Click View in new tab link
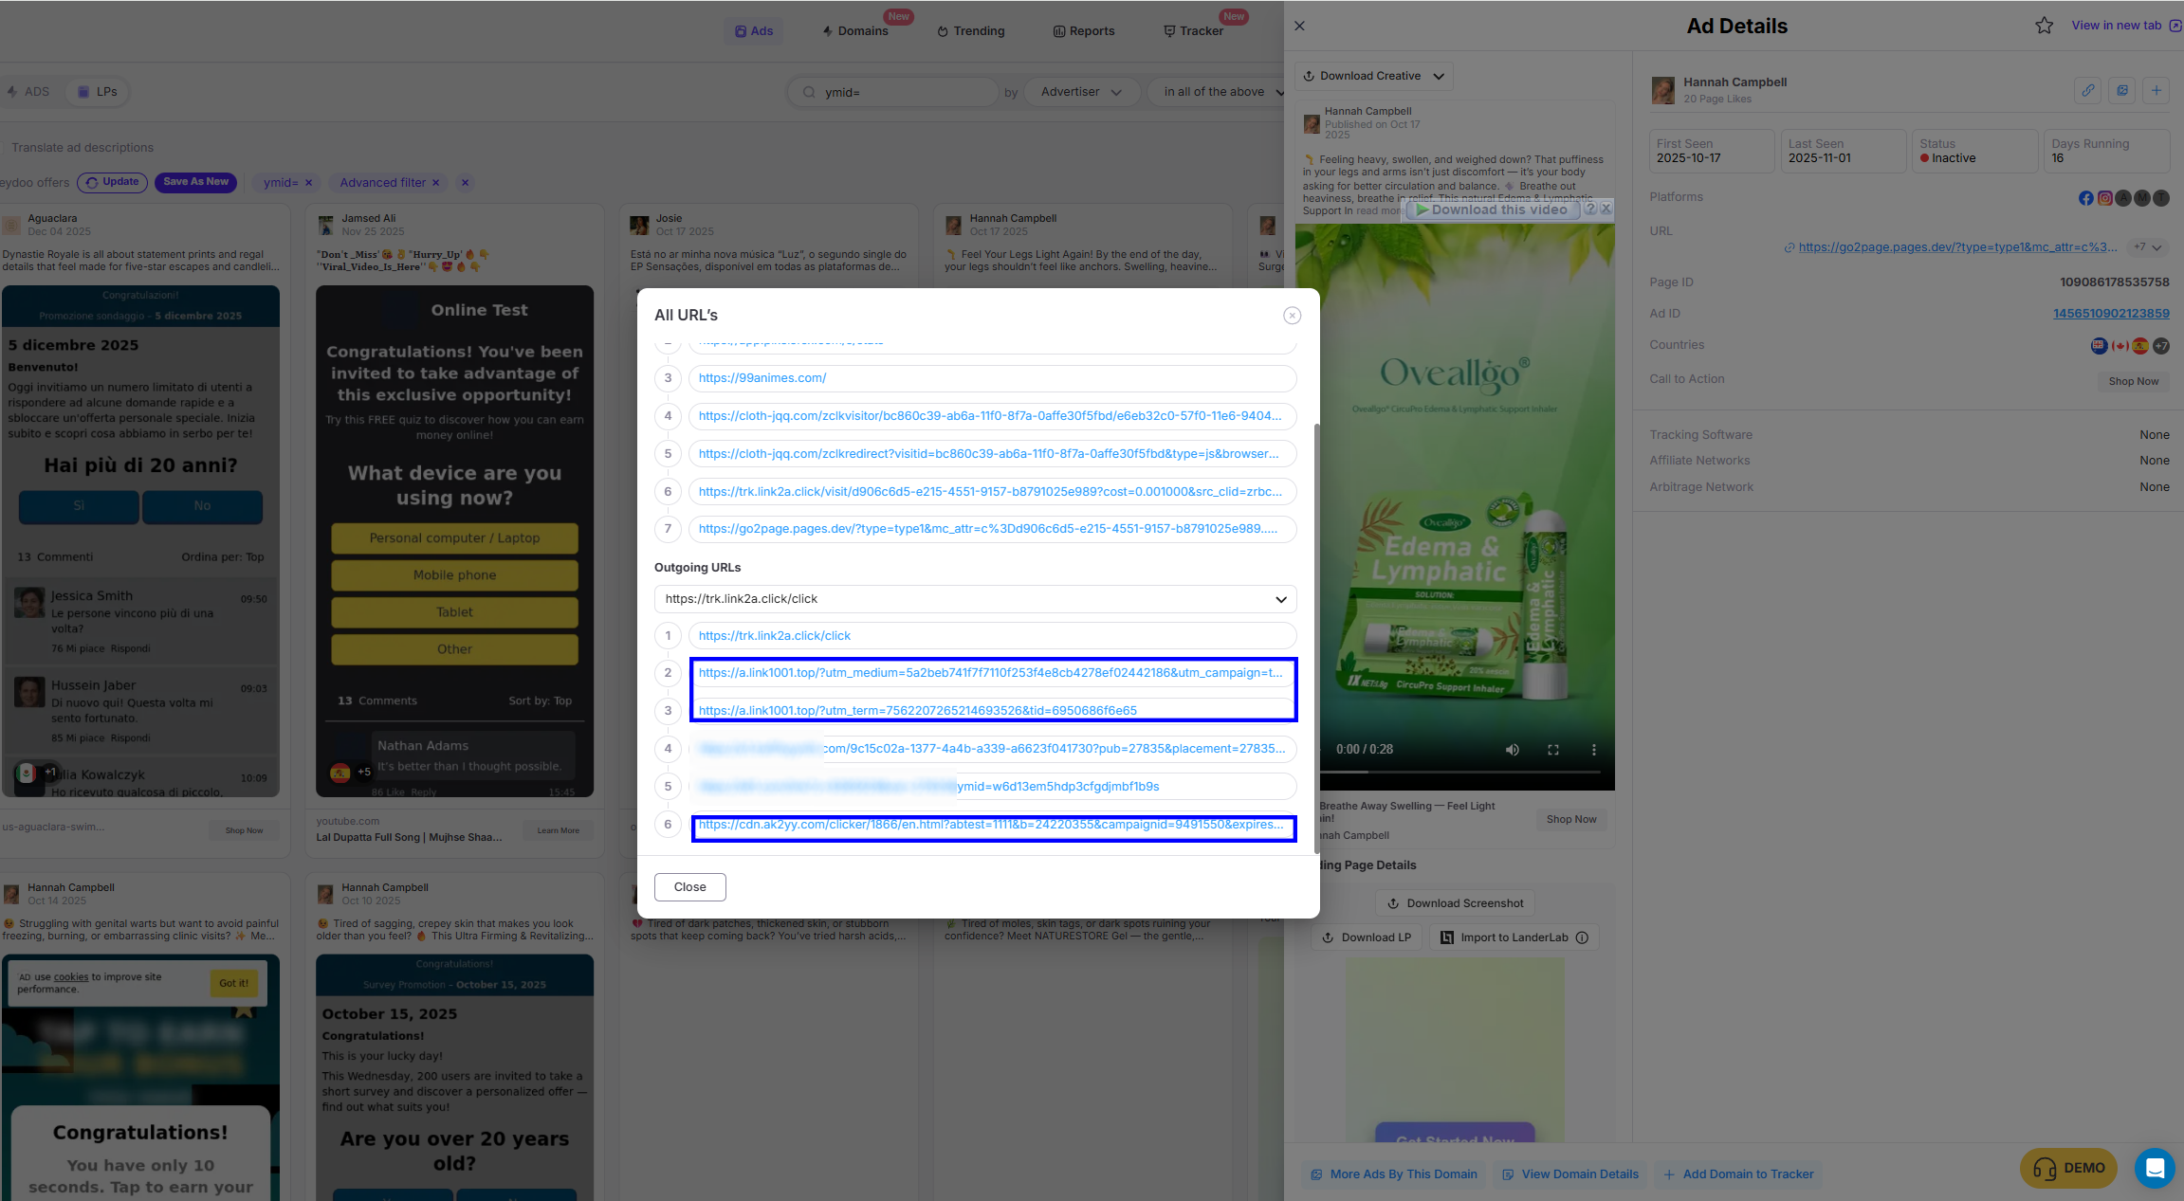The image size is (2184, 1201). 2126,26
